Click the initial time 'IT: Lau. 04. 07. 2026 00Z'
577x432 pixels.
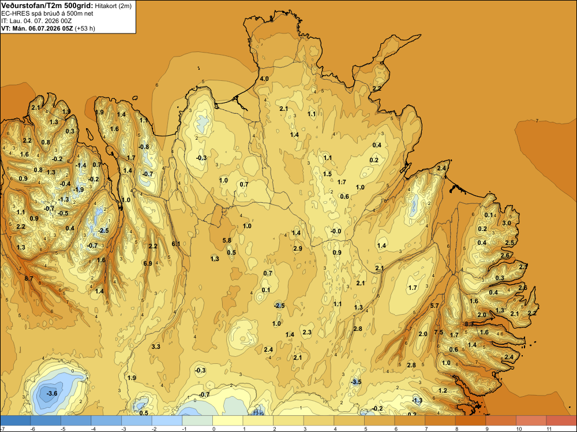pyautogui.click(x=36, y=21)
